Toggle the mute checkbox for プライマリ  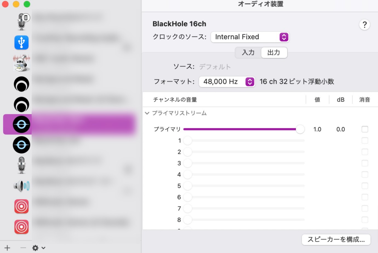point(365,129)
